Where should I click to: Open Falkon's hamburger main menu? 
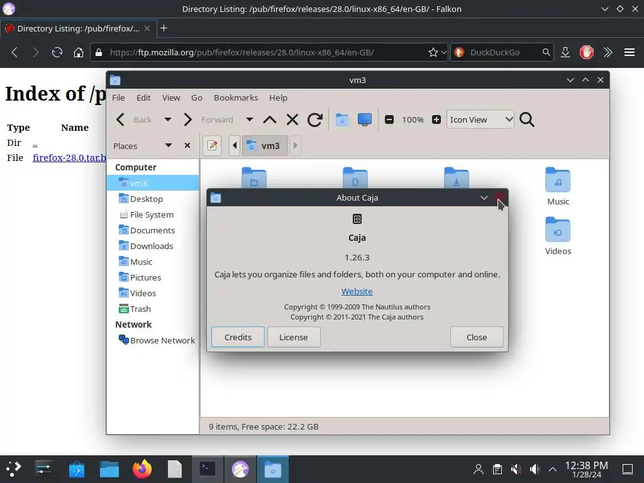point(629,52)
